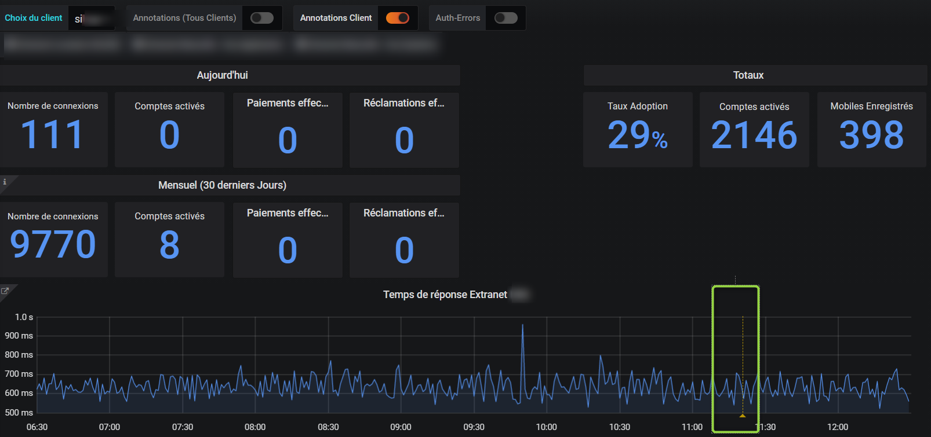Viewport: 931px width, 437px height.
Task: Click the 398 Mobiles Enregistrés value
Action: point(871,135)
